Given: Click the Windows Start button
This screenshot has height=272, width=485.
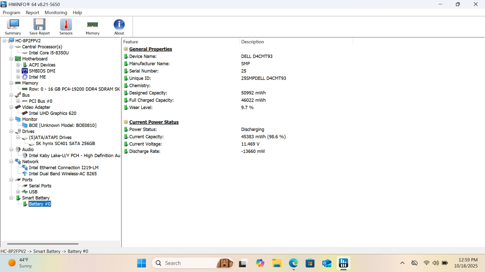Looking at the screenshot, I should tap(141, 263).
